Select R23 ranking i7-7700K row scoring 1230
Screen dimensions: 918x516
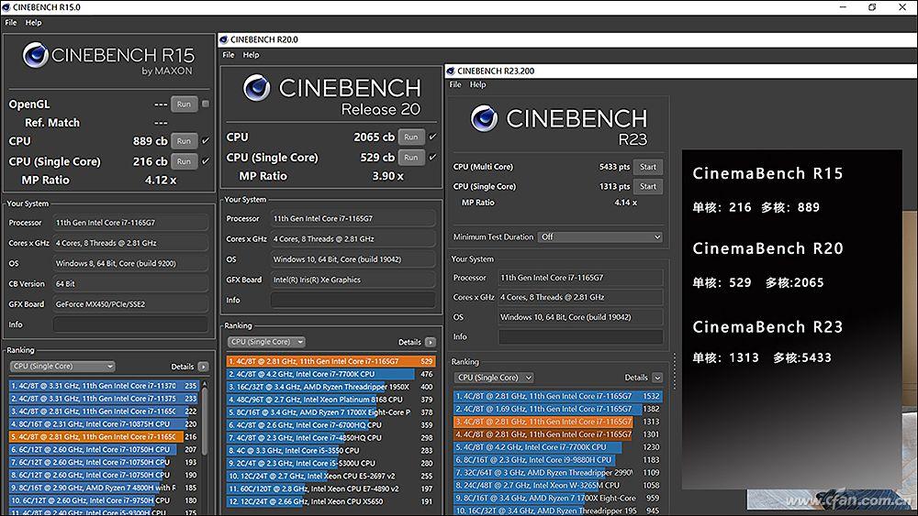[558, 447]
